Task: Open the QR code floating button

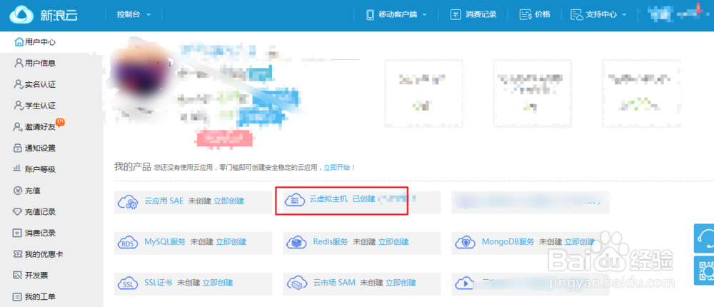Action: pyautogui.click(x=704, y=271)
